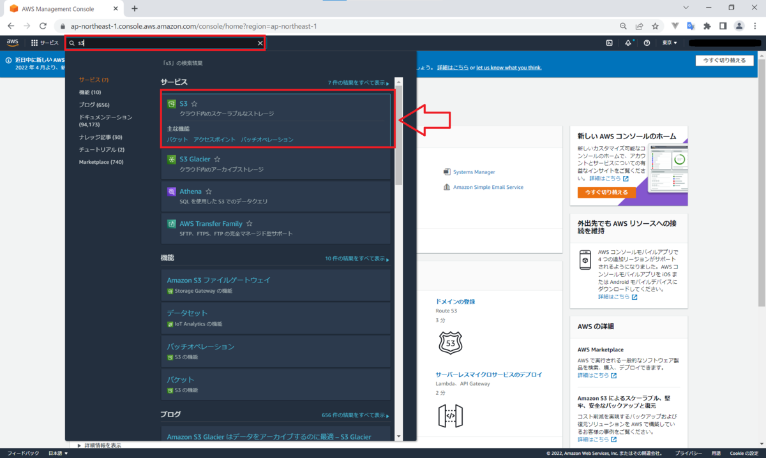
Task: Open the ドメインの登録 tutorial
Action: (x=455, y=302)
